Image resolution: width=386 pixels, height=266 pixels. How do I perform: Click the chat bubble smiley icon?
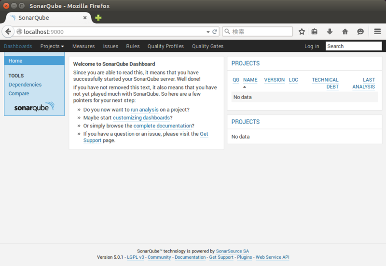(360, 31)
